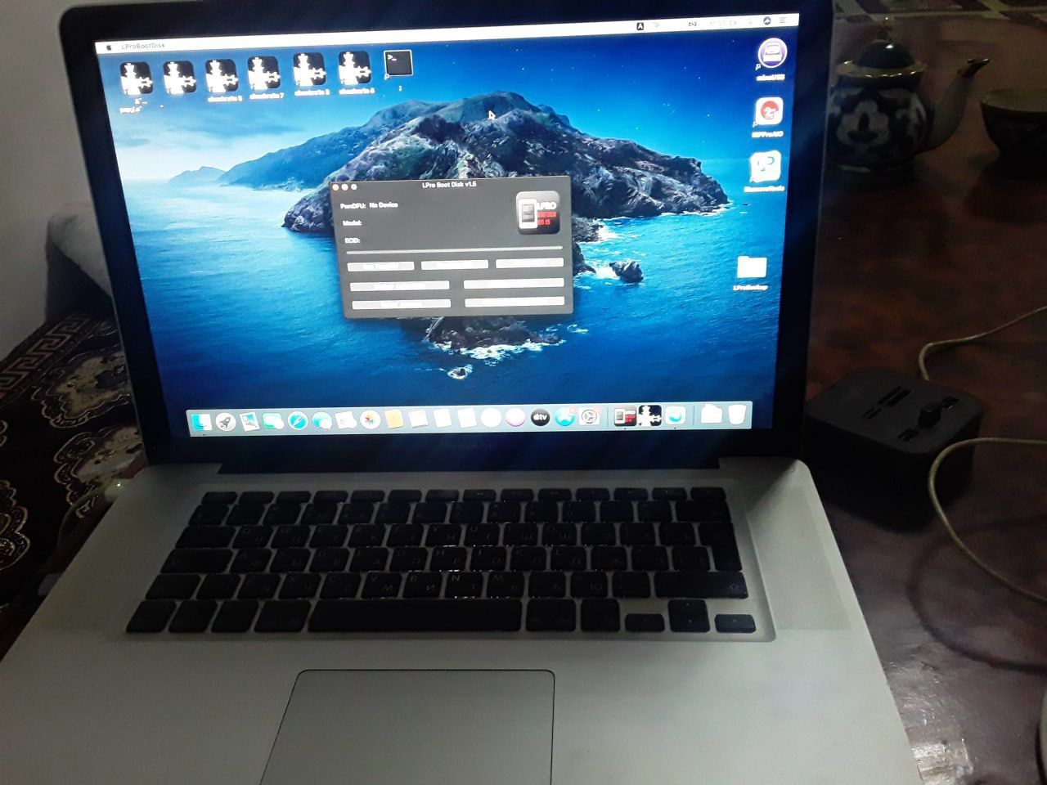The width and height of the screenshot is (1047, 785).
Task: Open the Downloads folder in the Dock
Action: point(711,414)
